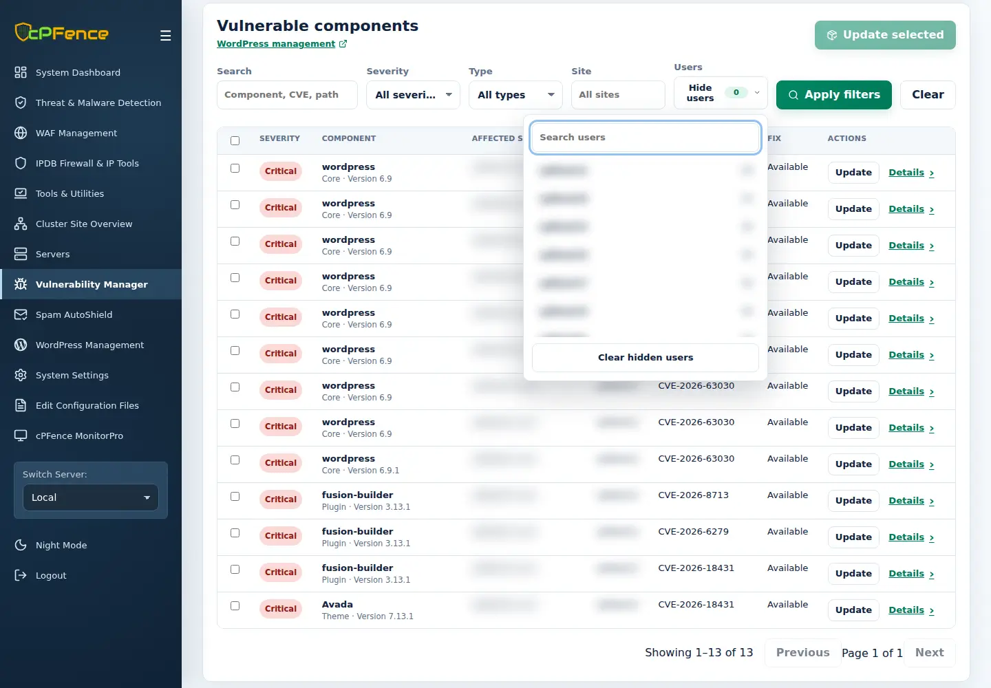Click the Next page button
This screenshot has width=991, height=688.
(x=929, y=653)
